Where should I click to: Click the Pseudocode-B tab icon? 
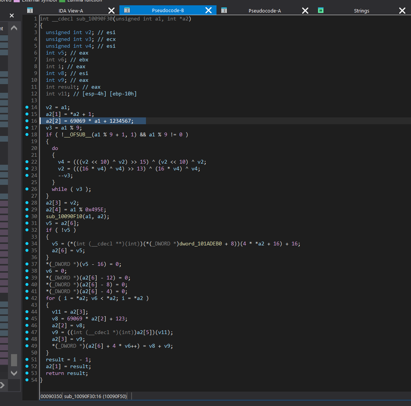pyautogui.click(x=127, y=10)
